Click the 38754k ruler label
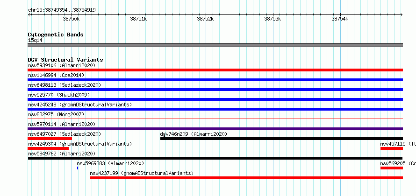This screenshot has height=196, width=416. point(340,19)
